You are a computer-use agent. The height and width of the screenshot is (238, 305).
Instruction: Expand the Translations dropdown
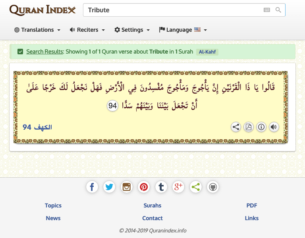tap(37, 30)
